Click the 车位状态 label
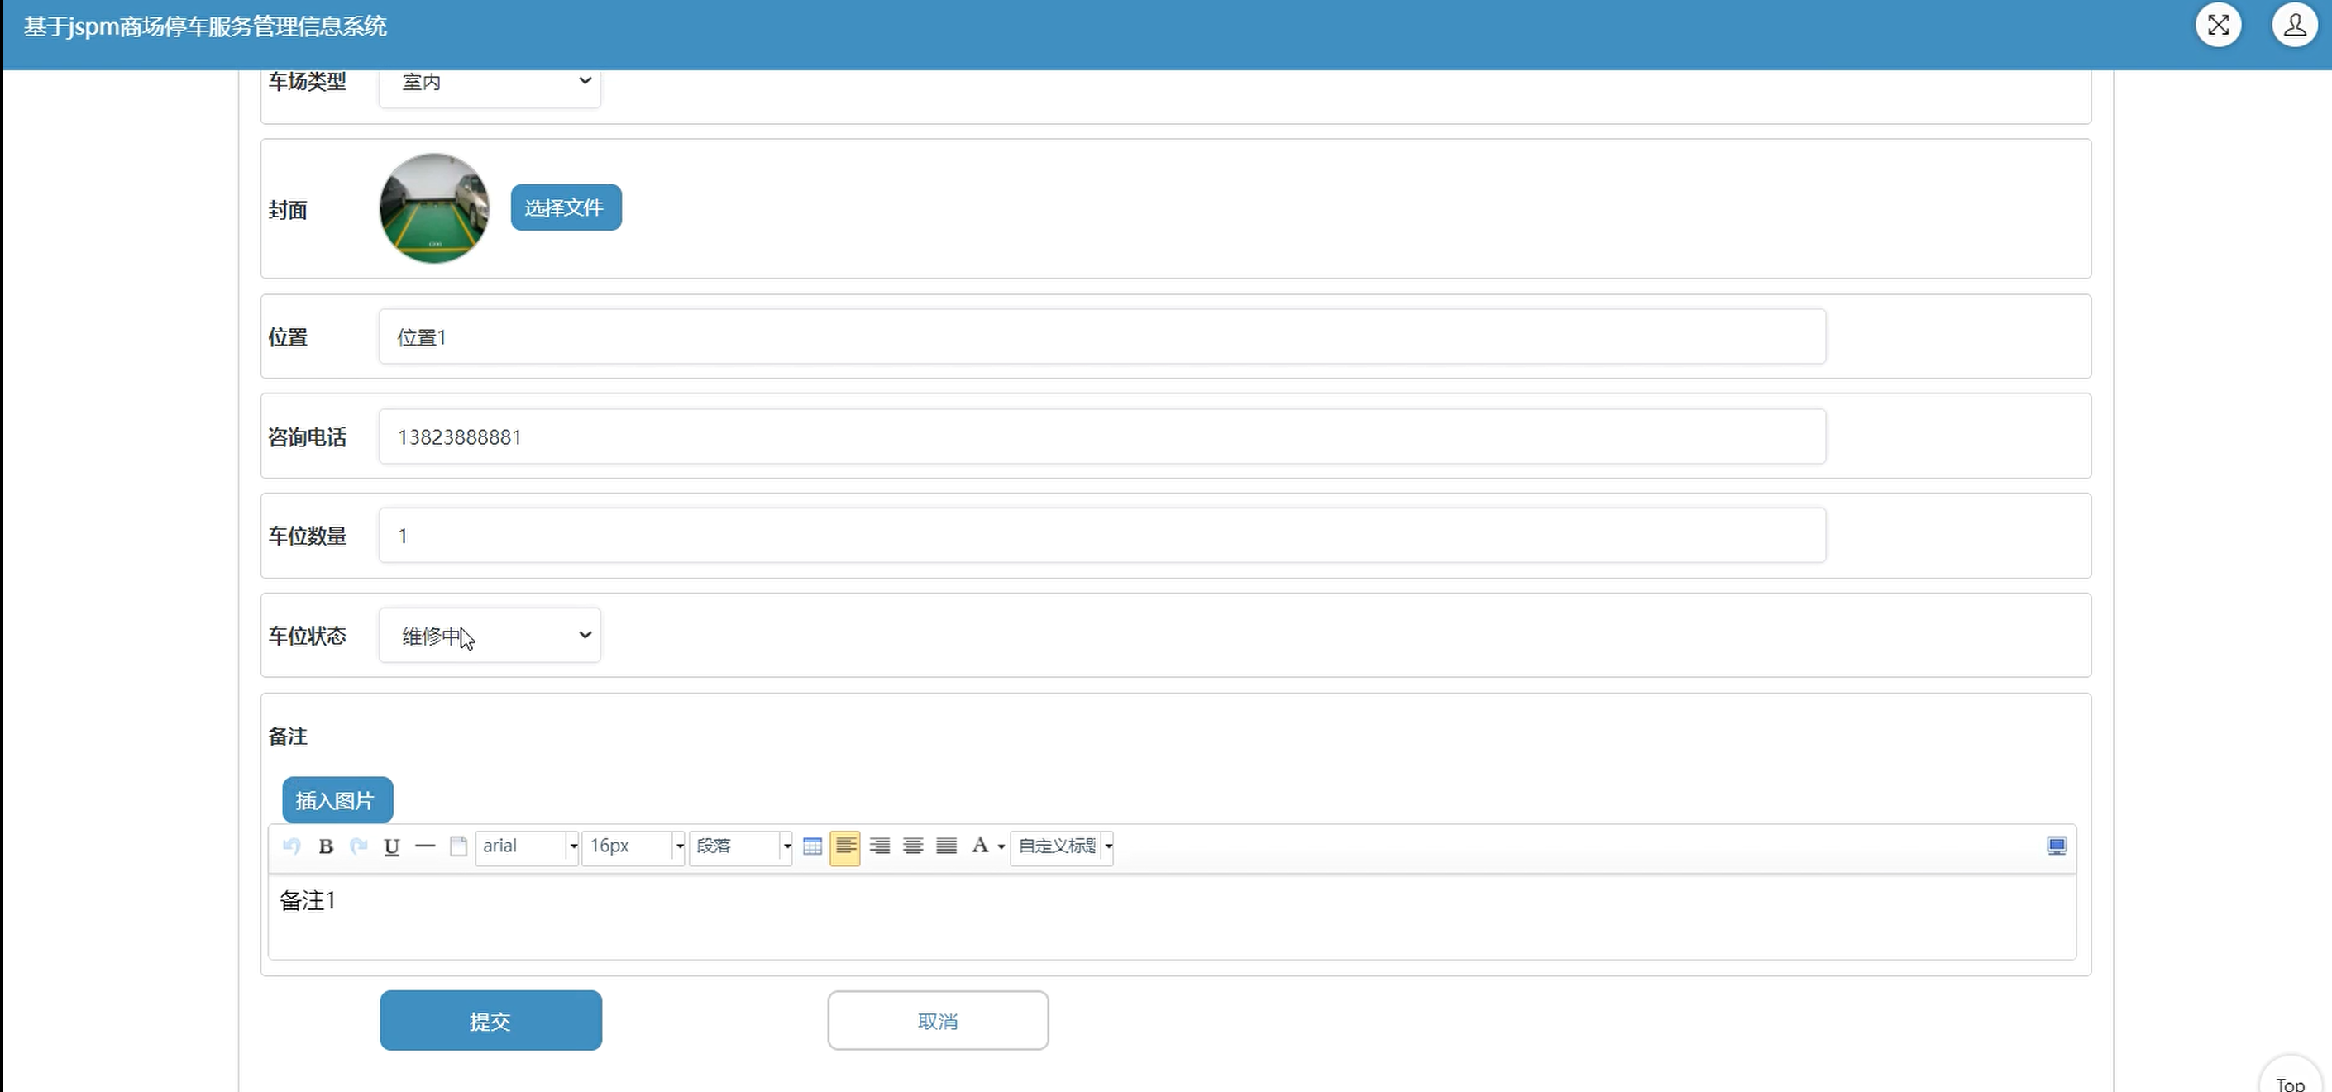Image resolution: width=2332 pixels, height=1092 pixels. (x=307, y=636)
